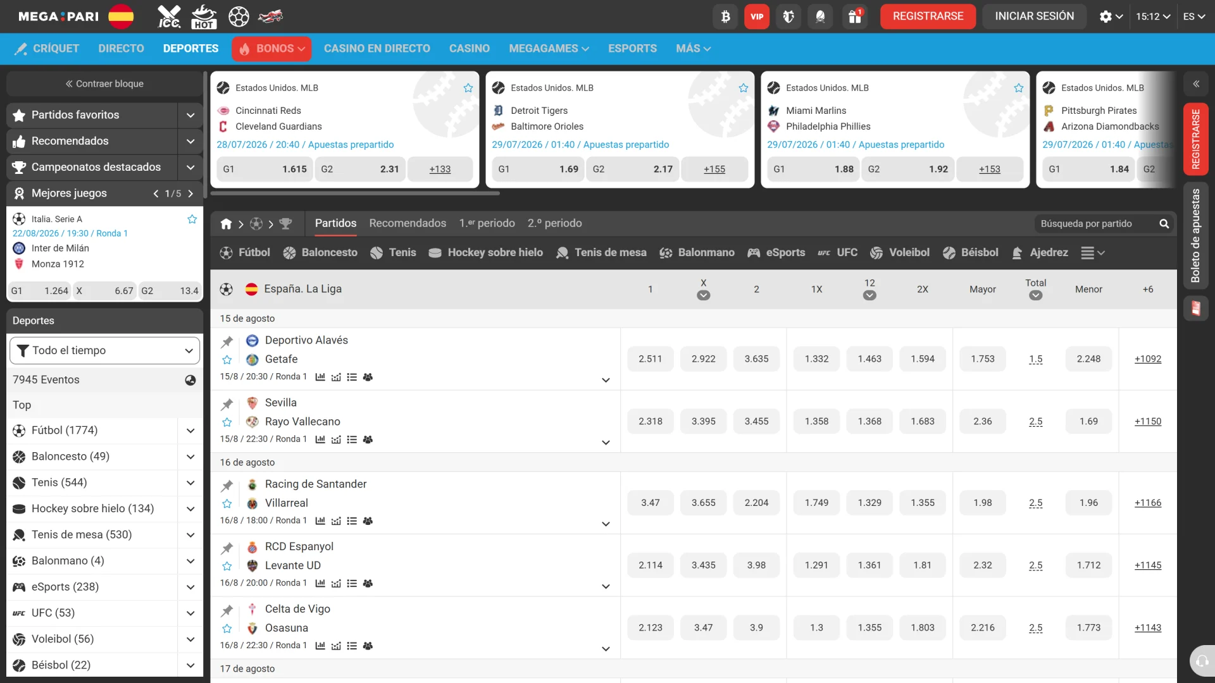Viewport: 1215px width, 683px height.
Task: Click the football icon in top header
Action: pos(239,16)
